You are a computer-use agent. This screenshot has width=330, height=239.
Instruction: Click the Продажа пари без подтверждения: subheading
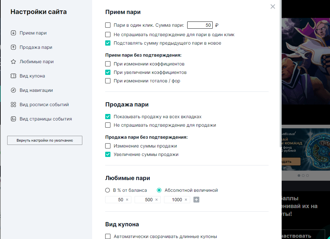[146, 137]
